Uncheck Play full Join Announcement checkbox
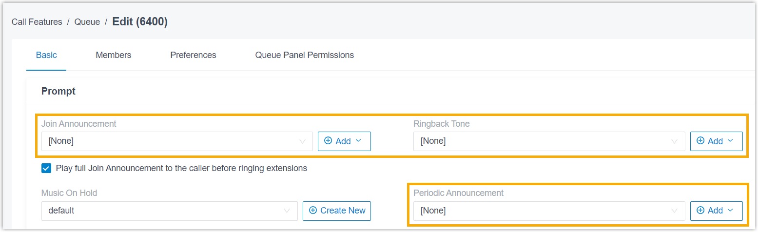 46,169
